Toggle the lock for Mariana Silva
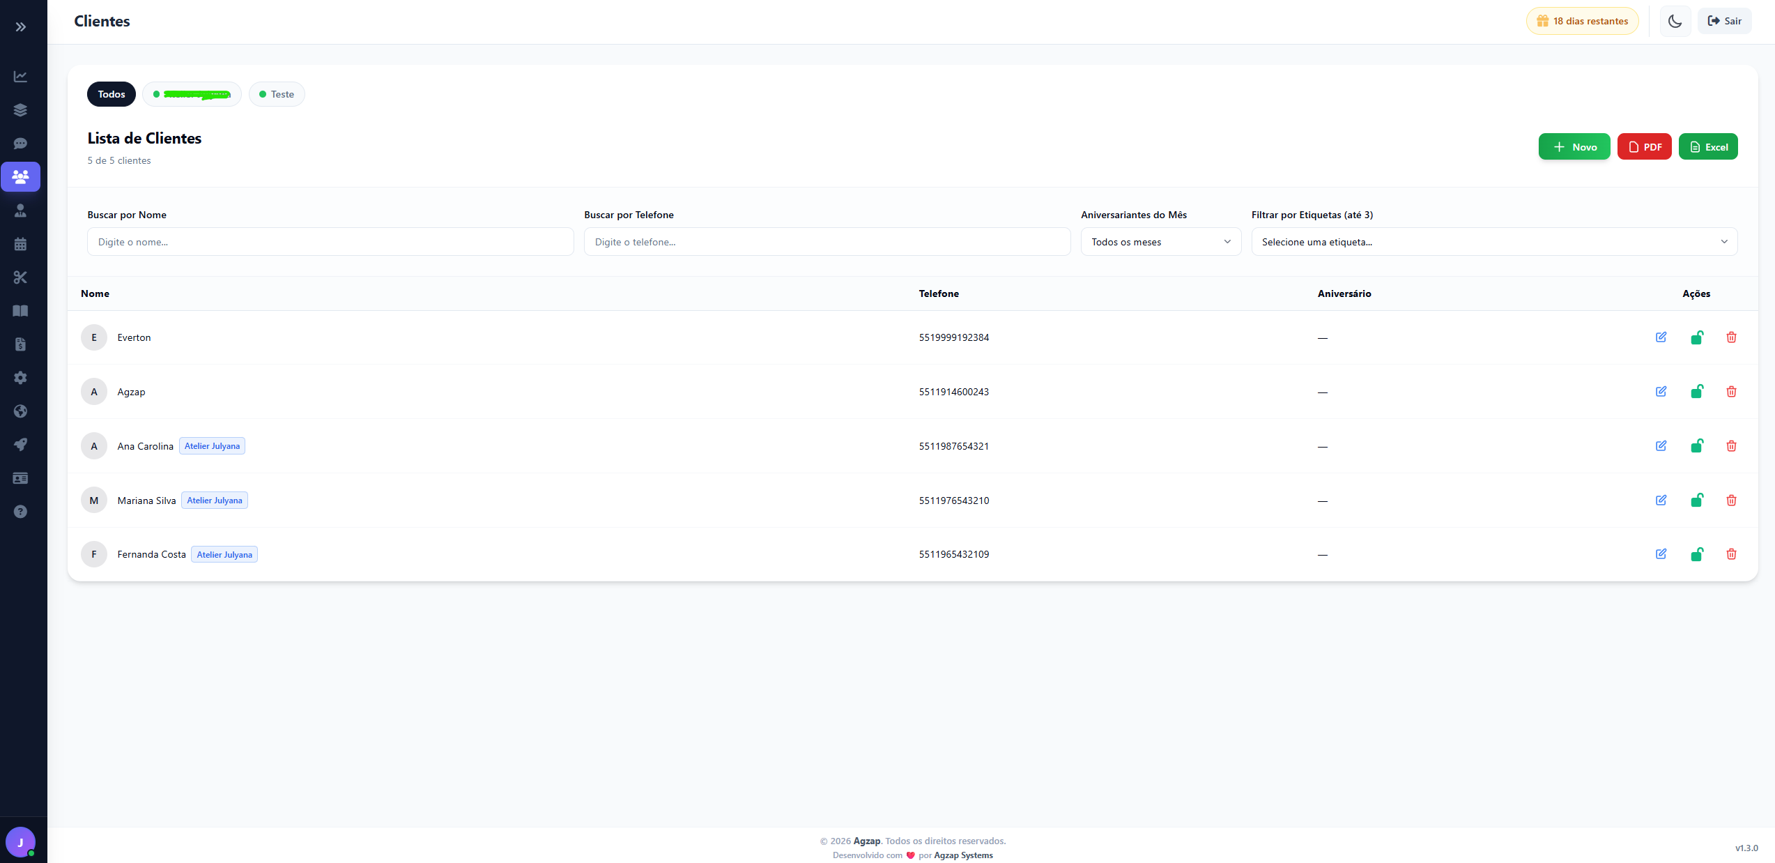Image resolution: width=1775 pixels, height=863 pixels. [1697, 501]
